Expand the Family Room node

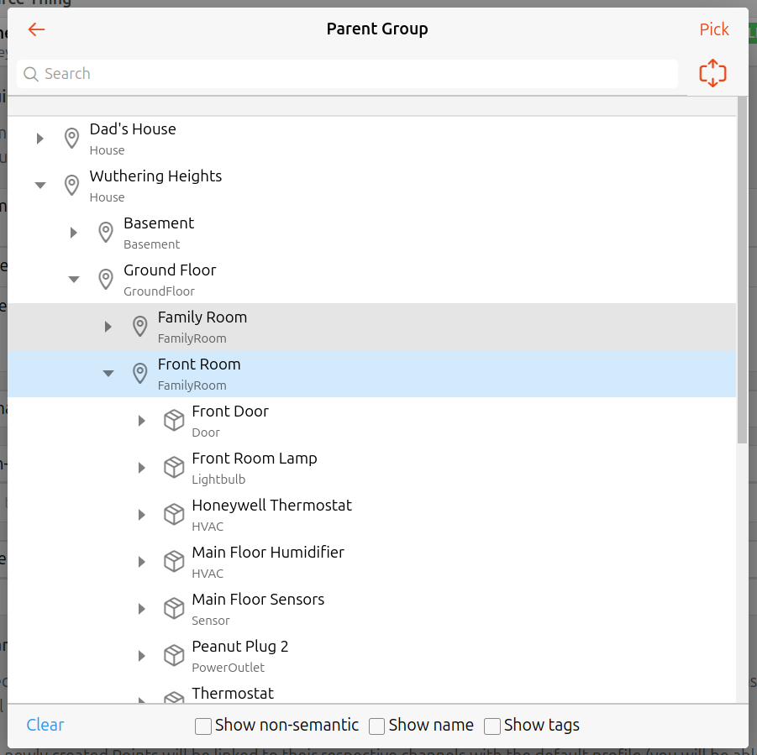click(x=108, y=326)
